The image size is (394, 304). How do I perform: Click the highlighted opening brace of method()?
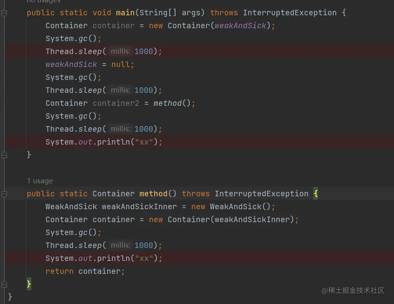[x=316, y=194]
